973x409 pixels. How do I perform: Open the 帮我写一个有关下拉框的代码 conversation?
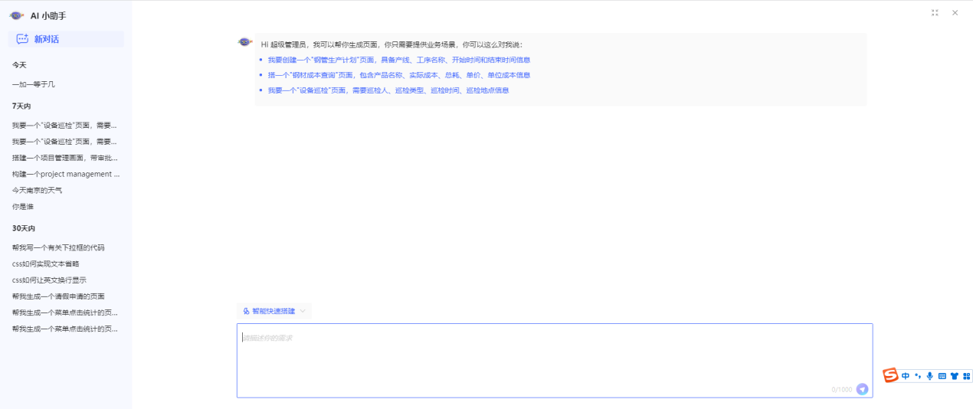58,247
